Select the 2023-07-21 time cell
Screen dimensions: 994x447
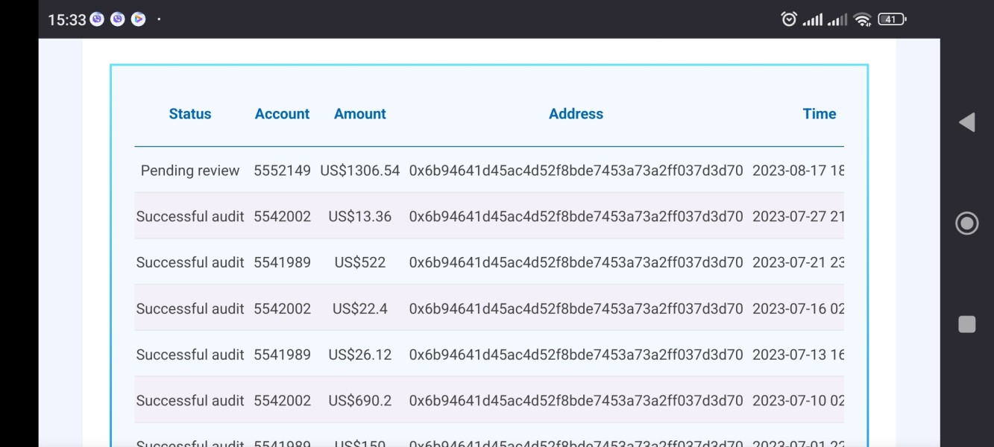[798, 262]
